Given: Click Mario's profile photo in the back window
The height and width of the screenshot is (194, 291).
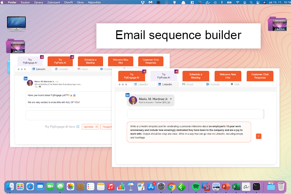Looking at the screenshot, I should click(30, 83).
